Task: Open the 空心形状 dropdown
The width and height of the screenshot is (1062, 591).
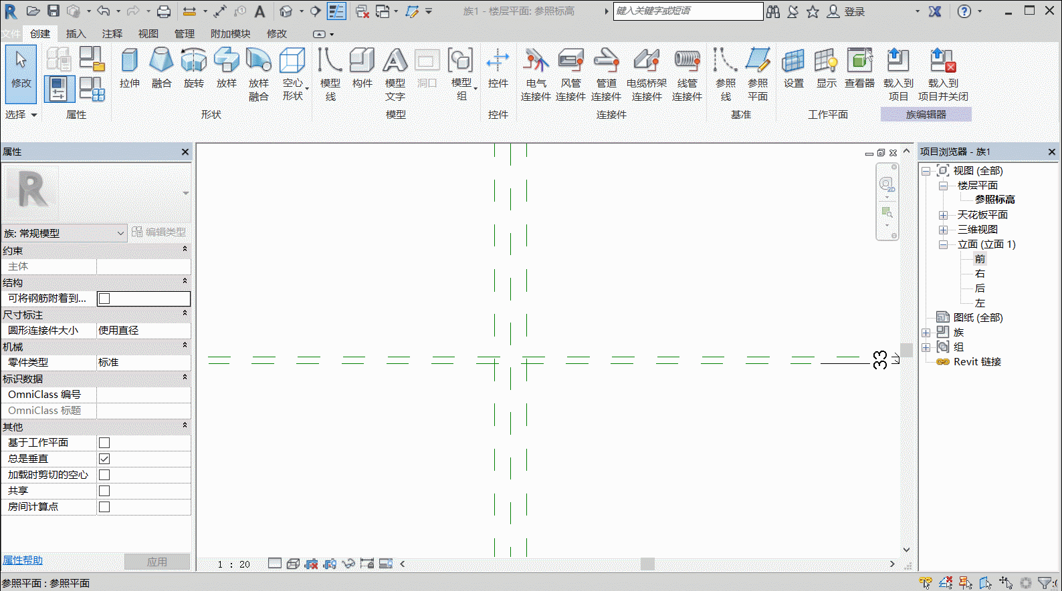Action: point(293,74)
